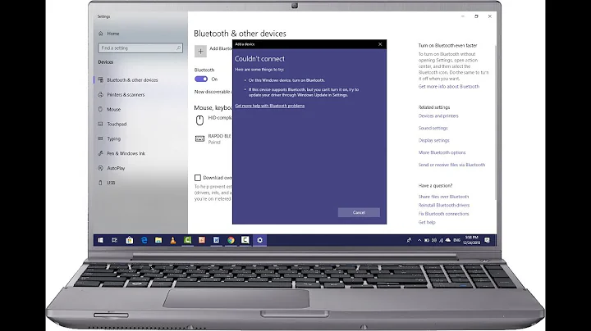Screen dimensions: 591x331
Task: Click the Settings gear taskbar icon
Action: tap(259, 240)
